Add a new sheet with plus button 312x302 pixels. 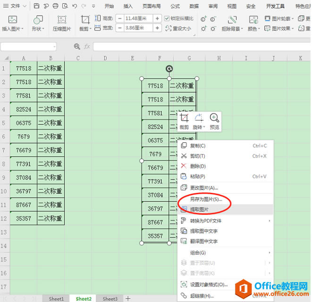(128, 298)
